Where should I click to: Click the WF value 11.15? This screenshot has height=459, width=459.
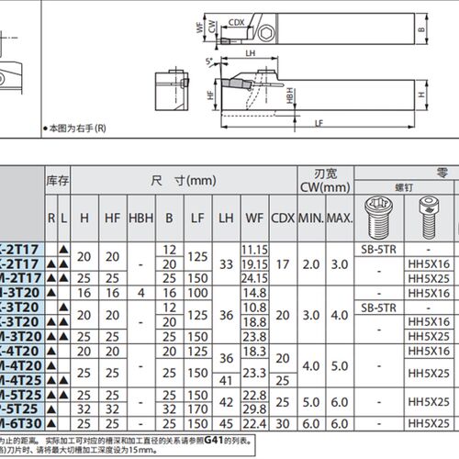click(254, 250)
